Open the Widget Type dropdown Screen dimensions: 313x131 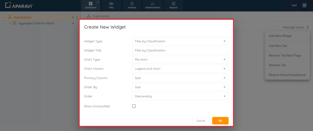pyautogui.click(x=180, y=41)
